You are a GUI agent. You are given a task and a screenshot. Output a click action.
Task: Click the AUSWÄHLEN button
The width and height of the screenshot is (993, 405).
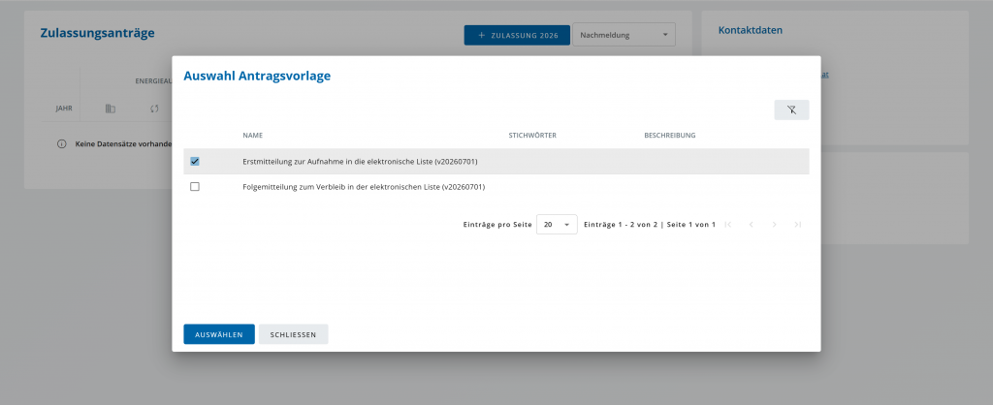(219, 334)
